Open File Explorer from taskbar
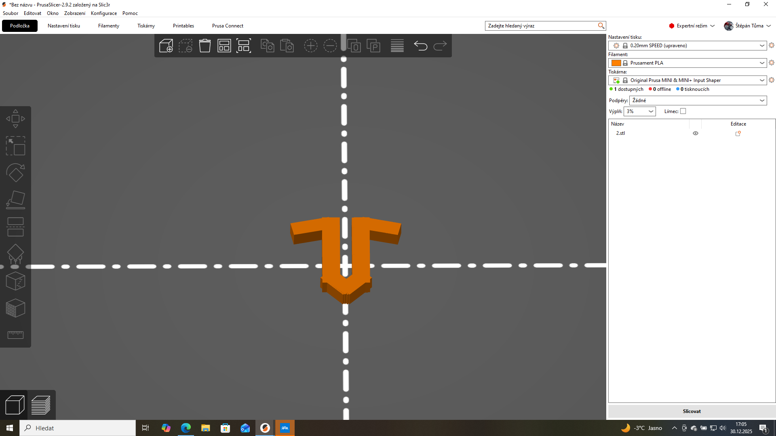This screenshot has width=776, height=436. [205, 428]
